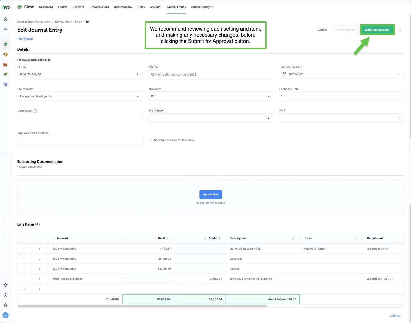The height and width of the screenshot is (323, 411).
Task: Click the Upload Files button
Action: (x=210, y=195)
